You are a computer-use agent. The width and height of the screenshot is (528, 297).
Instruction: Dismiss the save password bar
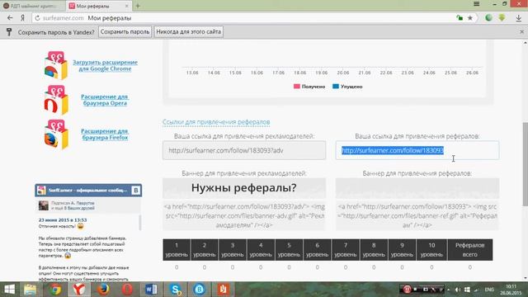tap(521, 31)
